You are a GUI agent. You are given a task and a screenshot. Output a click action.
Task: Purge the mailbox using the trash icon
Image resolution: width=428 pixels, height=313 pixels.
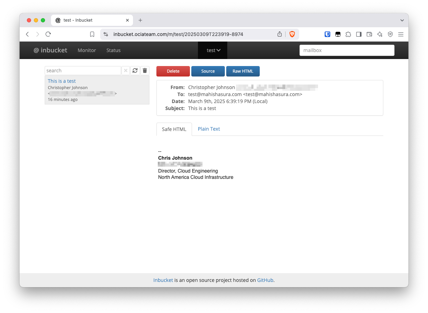click(x=145, y=70)
